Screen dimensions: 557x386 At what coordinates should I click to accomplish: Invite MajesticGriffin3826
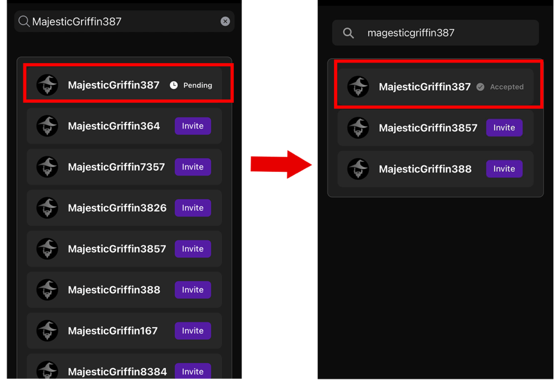point(193,208)
